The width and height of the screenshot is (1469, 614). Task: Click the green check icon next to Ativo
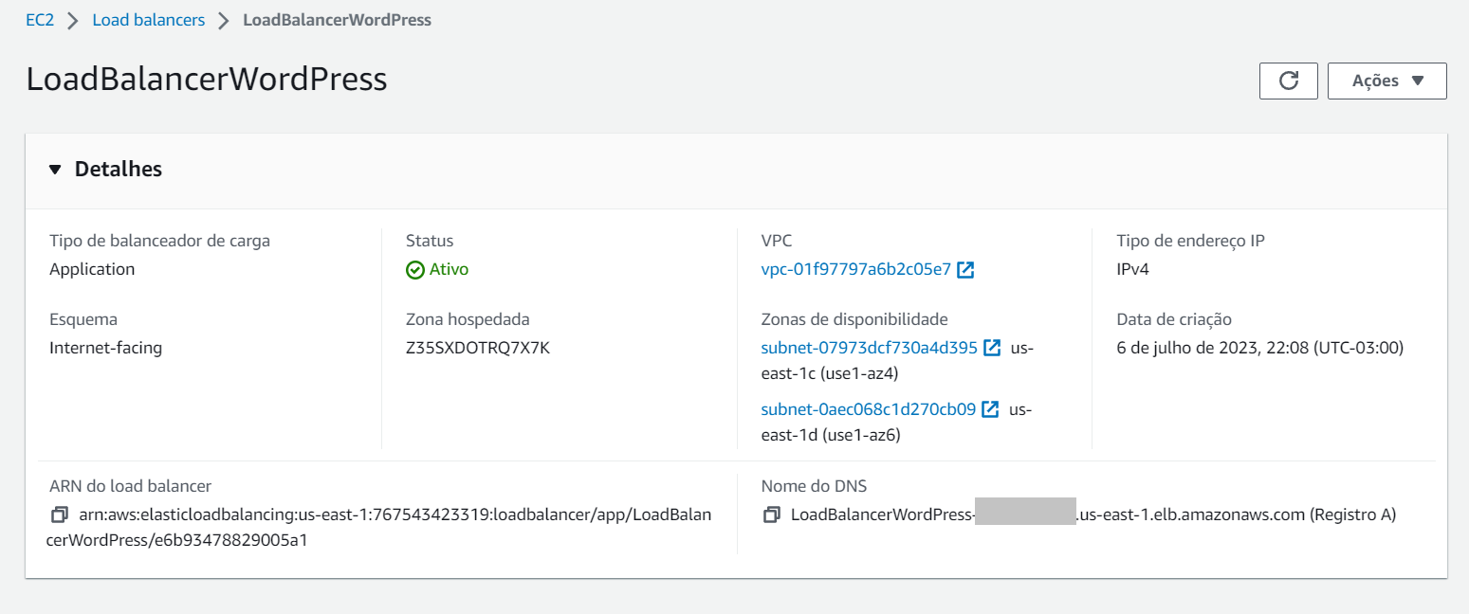[x=415, y=269]
